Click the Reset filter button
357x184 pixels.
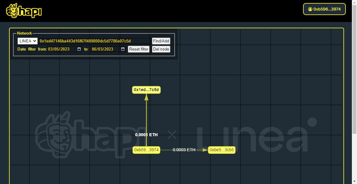[139, 49]
